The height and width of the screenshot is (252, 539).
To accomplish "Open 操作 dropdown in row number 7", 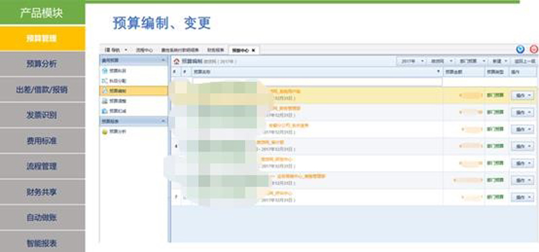I will (x=522, y=197).
